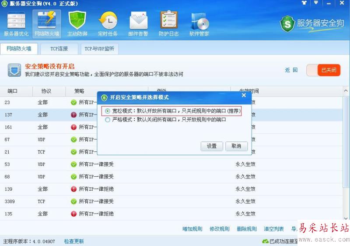Click green accept icon in port 3389 row
This screenshot has width=350, height=246.
(x=73, y=201)
